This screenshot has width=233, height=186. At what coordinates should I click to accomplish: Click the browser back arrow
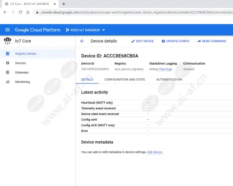pyautogui.click(x=5, y=12)
